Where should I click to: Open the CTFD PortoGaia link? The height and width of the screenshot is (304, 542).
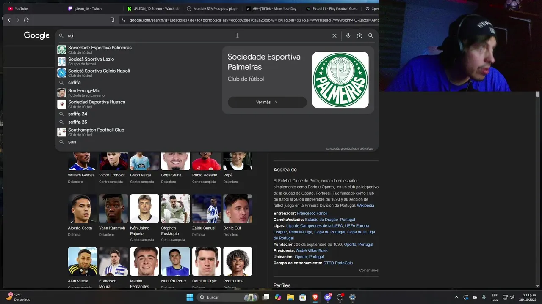338,263
